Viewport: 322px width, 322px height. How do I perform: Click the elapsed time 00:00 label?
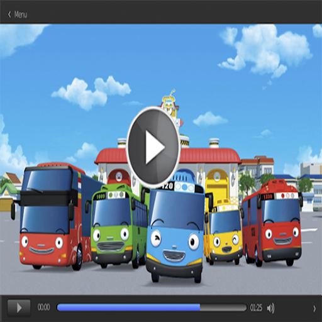pyautogui.click(x=43, y=308)
